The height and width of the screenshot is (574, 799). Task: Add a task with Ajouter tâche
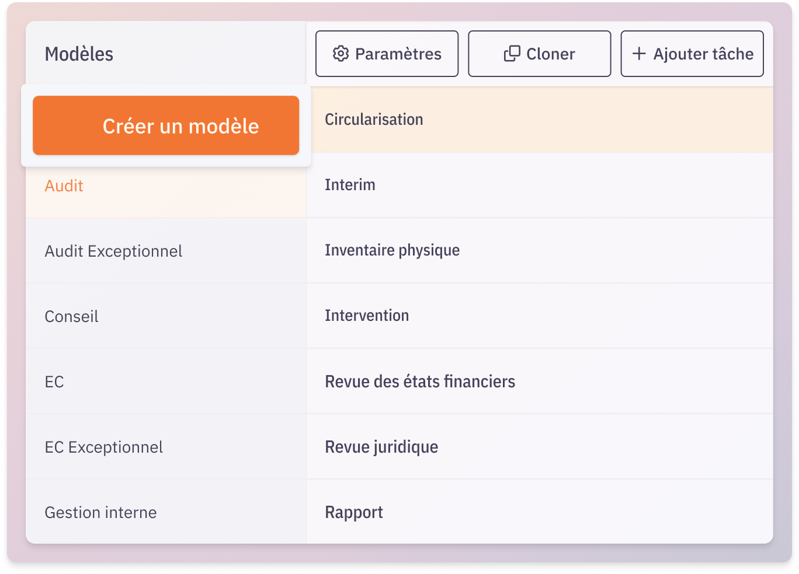[x=692, y=54]
